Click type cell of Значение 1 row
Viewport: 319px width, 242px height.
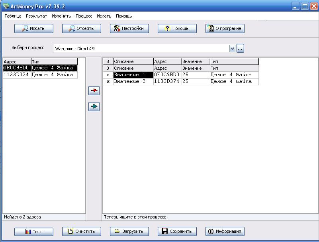234,75
